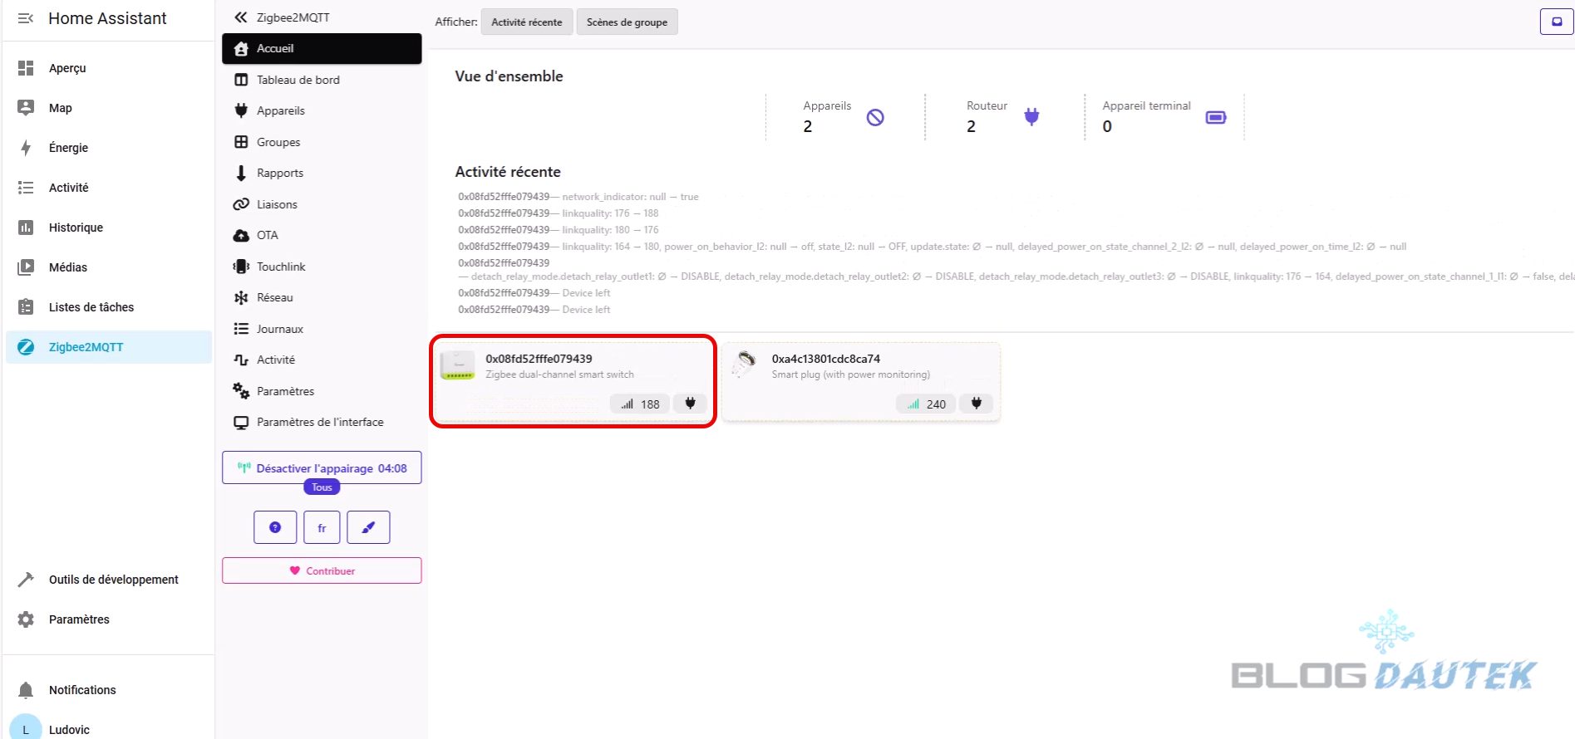Click the top-right display mode icon button
Screen dimensions: 1575x739
[1556, 22]
